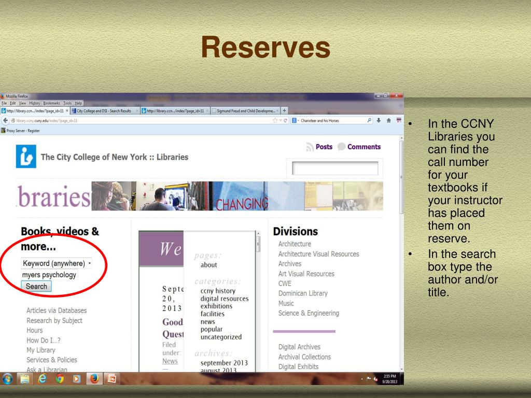Open the Edit menu

[13, 103]
